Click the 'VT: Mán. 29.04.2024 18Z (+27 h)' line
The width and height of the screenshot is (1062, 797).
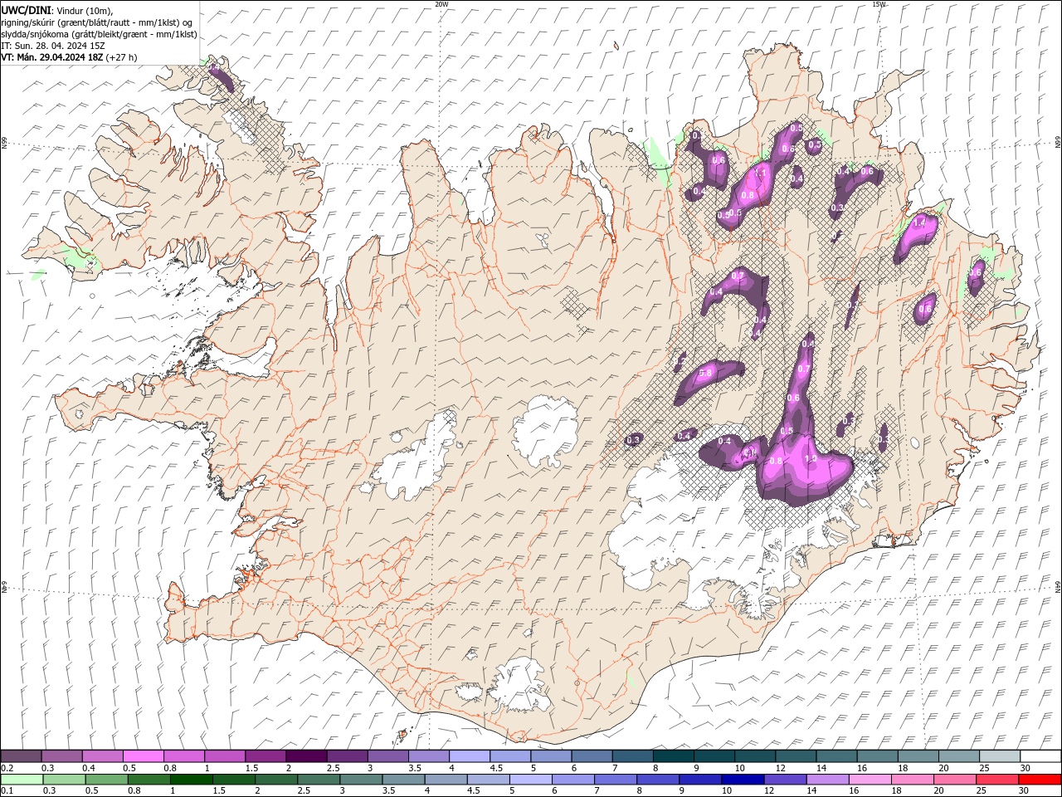coord(70,57)
